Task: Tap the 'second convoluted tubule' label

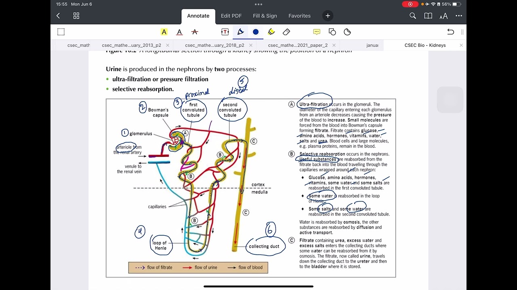Action: [230, 110]
